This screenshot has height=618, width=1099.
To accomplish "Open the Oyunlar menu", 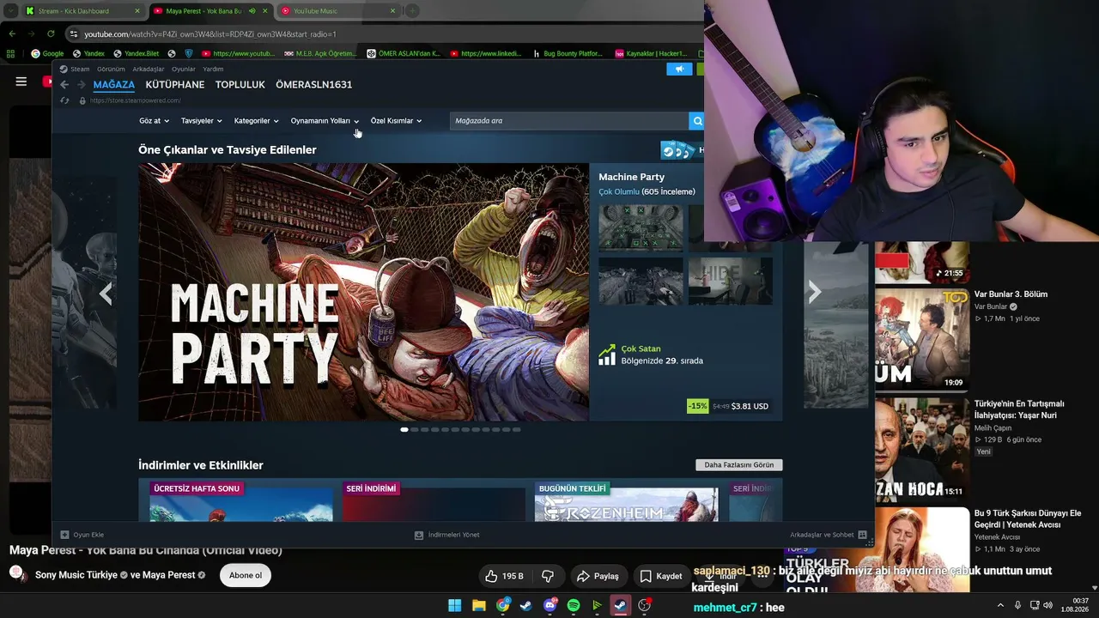I will point(184,69).
